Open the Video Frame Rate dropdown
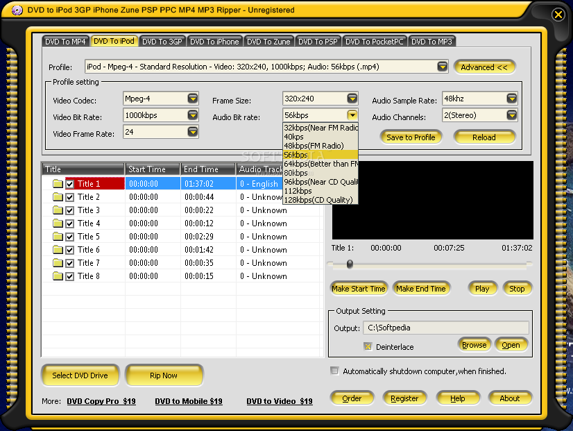The image size is (573, 431). pyautogui.click(x=193, y=132)
